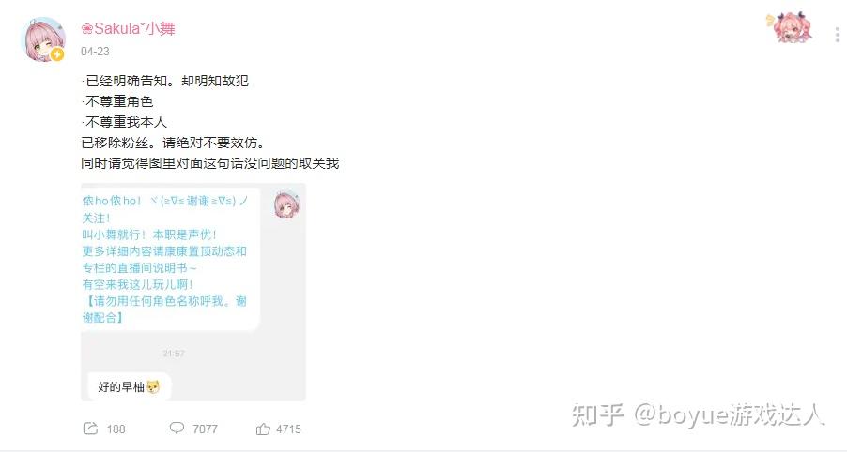Click the like count 4715
This screenshot has width=847, height=452.
(288, 429)
